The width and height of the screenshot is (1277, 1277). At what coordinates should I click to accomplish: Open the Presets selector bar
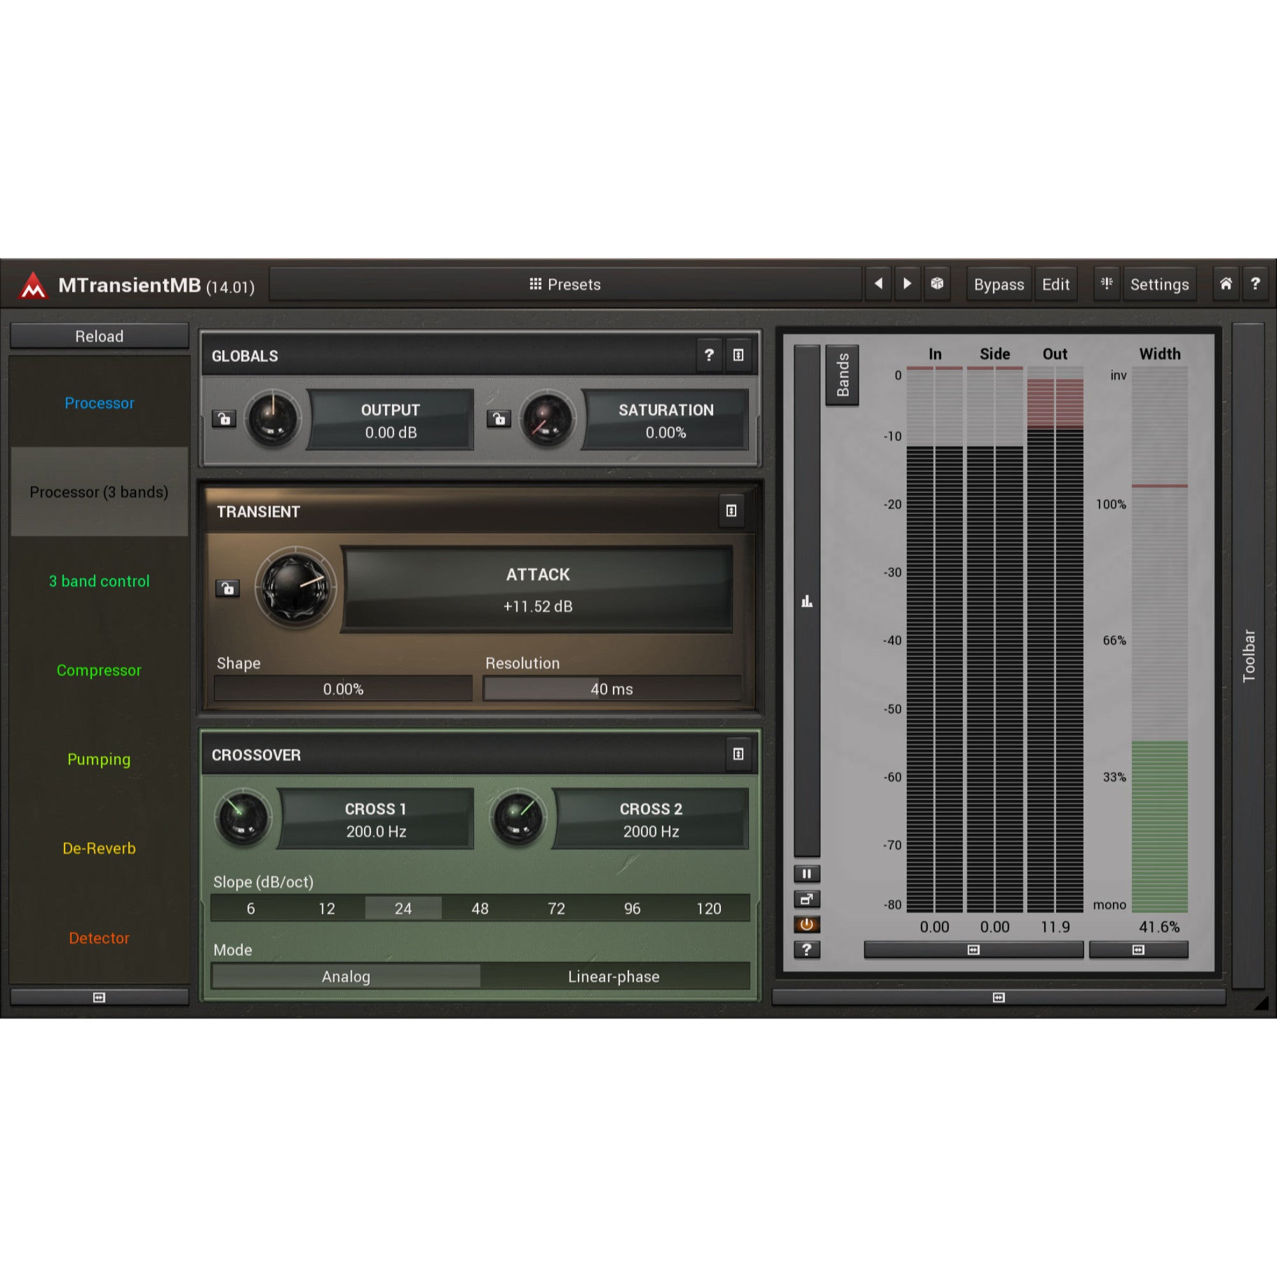[x=565, y=284]
